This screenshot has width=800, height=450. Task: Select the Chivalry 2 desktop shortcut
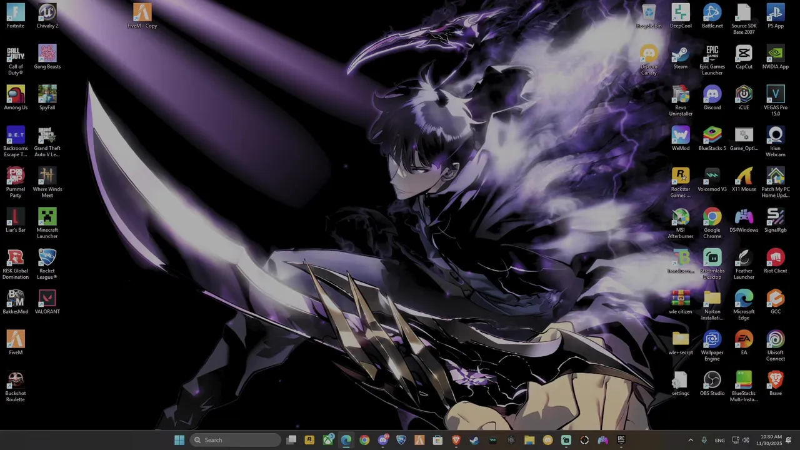pos(47,16)
